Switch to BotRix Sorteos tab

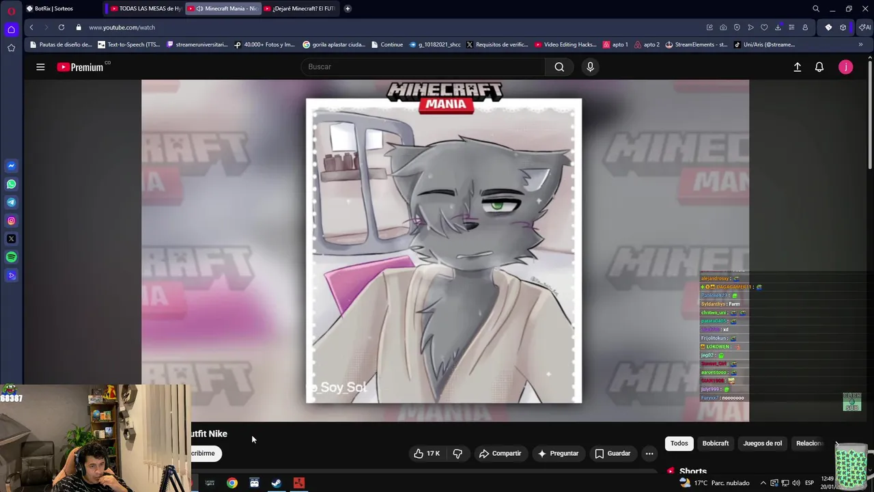click(x=64, y=9)
